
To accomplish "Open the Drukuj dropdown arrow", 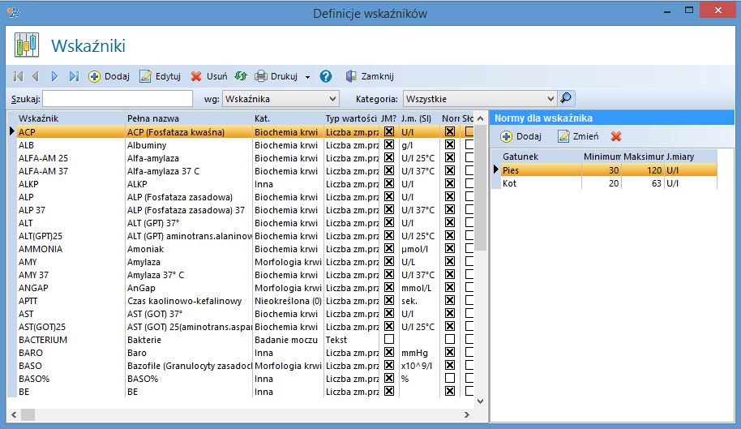I will pyautogui.click(x=307, y=76).
